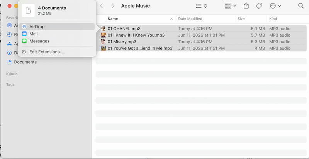Image resolution: width=309 pixels, height=159 pixels.
Task: Click the Share toolbar button
Action: pyautogui.click(x=246, y=6)
